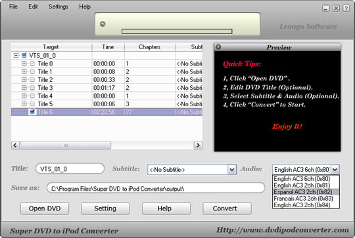The width and height of the screenshot is (355, 238).
Task: Click the round icon in the progress display
Action: click(103, 24)
